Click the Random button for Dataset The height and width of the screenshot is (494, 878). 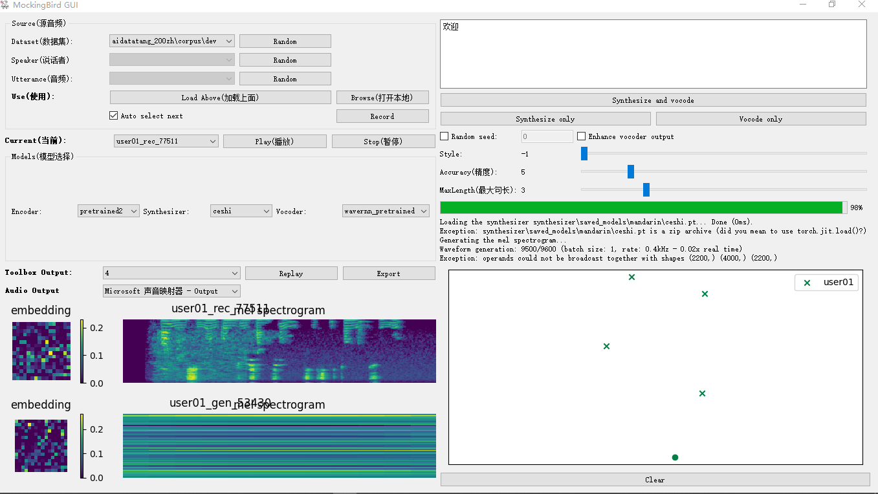tap(285, 41)
